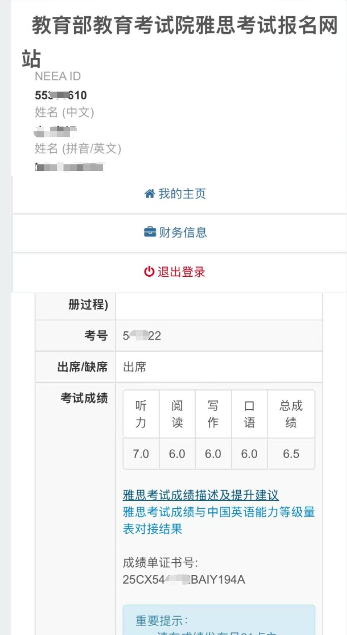Click the power icon beside 退出登录
Viewport: 347px width, 635px height.
pos(149,272)
